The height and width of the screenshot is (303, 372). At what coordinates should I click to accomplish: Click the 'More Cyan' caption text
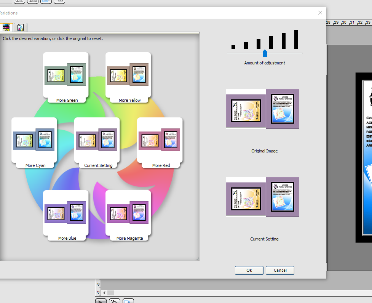(35, 165)
